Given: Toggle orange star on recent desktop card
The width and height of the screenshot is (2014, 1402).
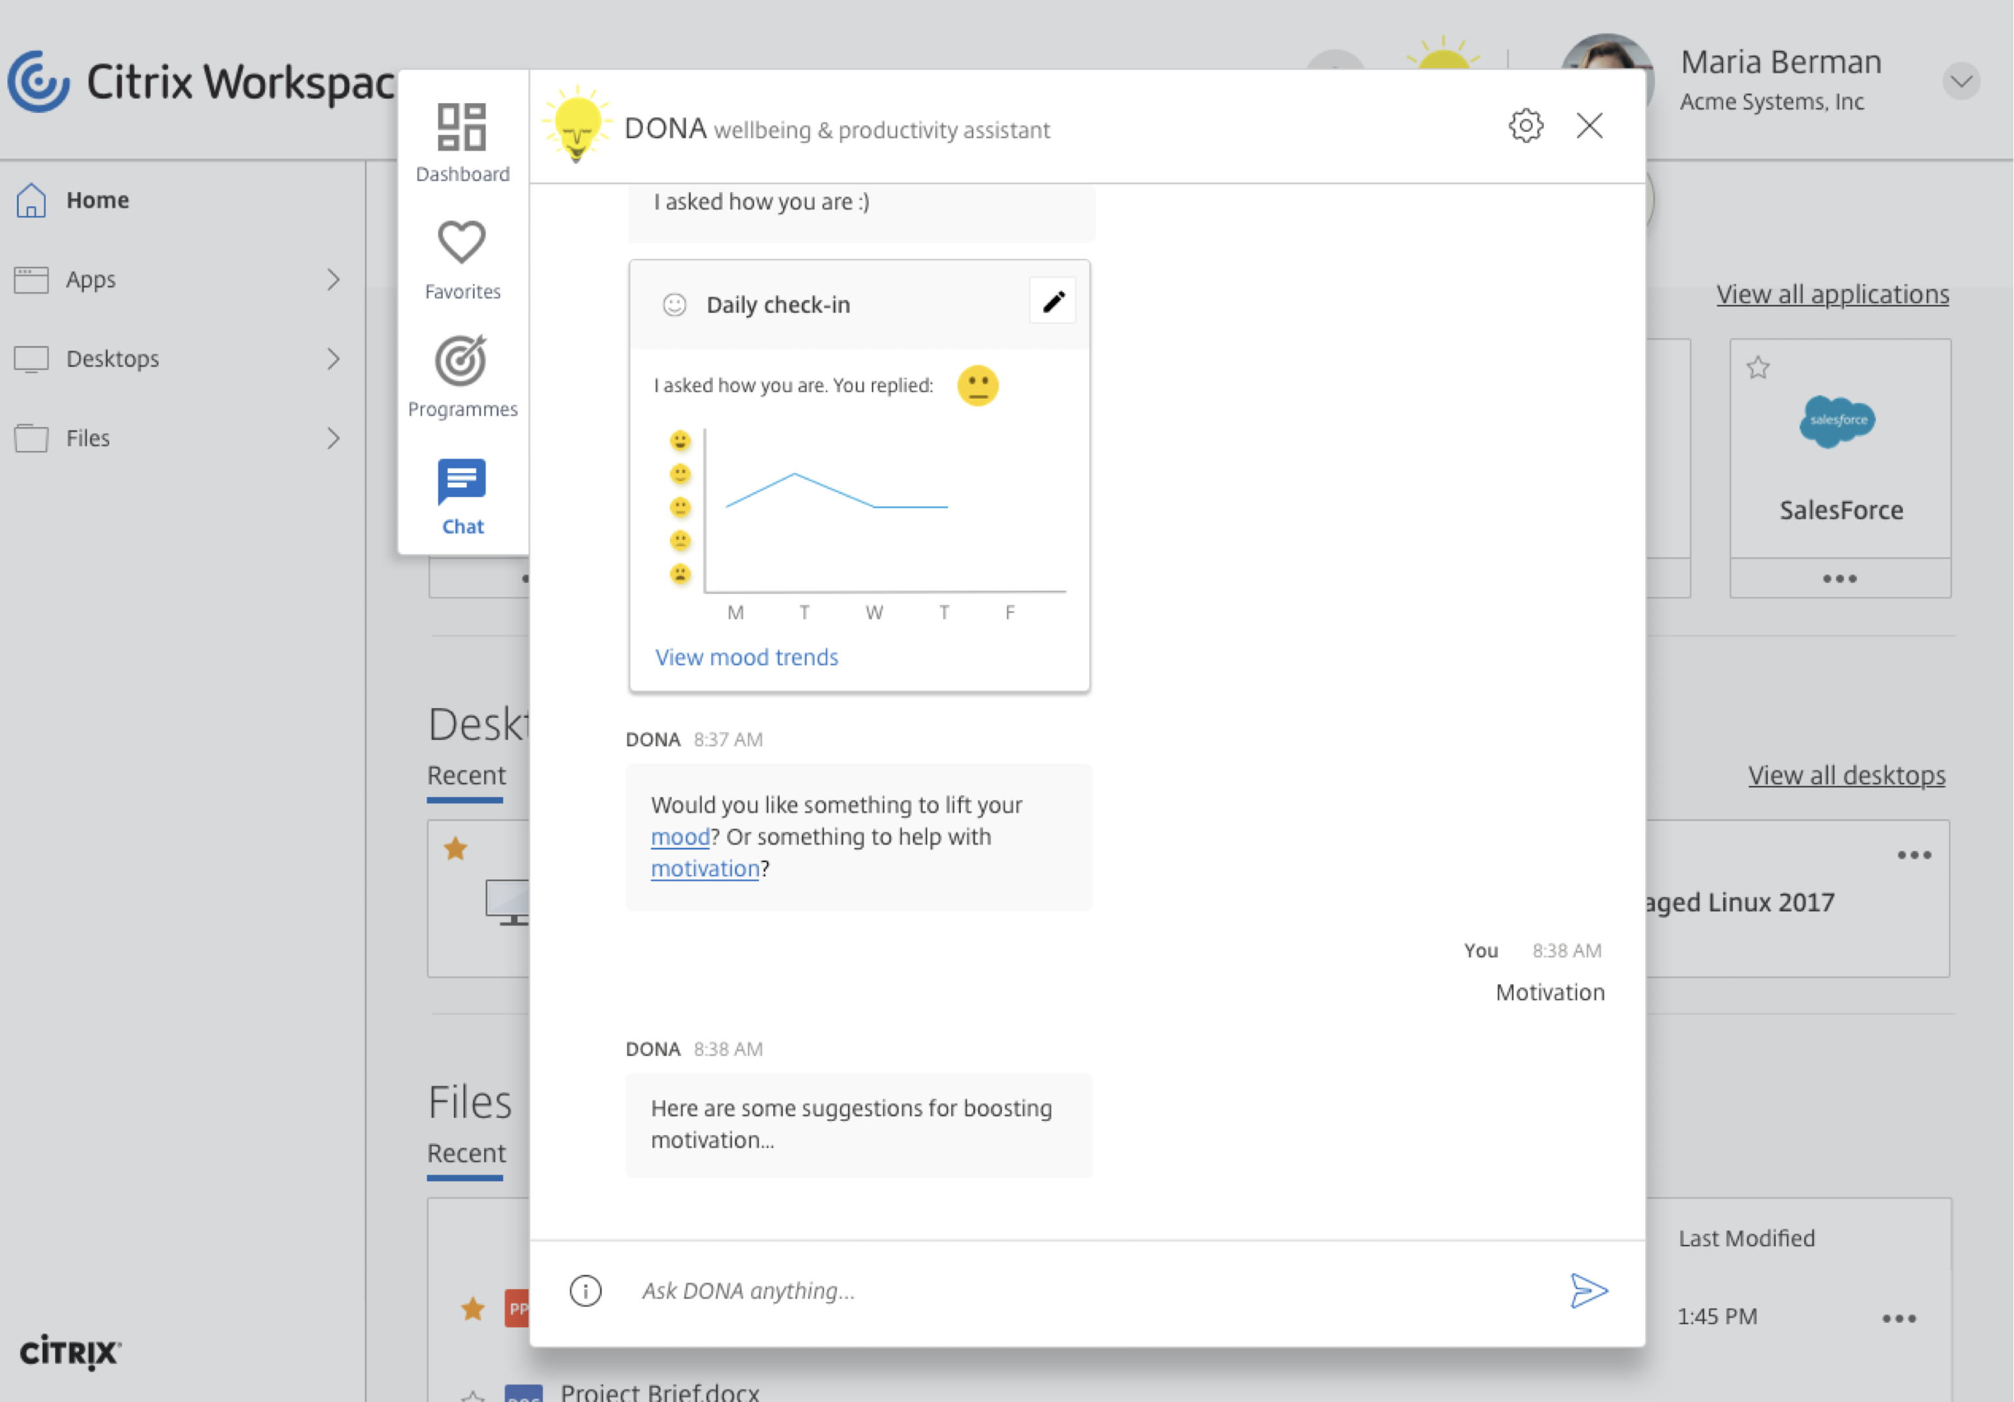Looking at the screenshot, I should tap(455, 849).
